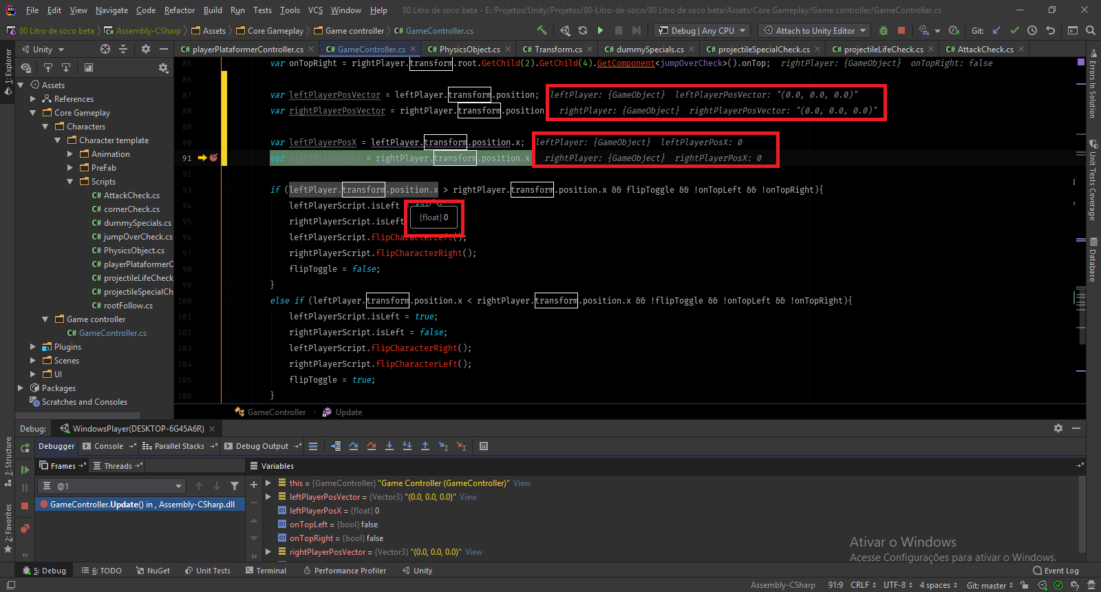Image resolution: width=1101 pixels, height=592 pixels.
Task: Open the Refactor menu
Action: 179,10
